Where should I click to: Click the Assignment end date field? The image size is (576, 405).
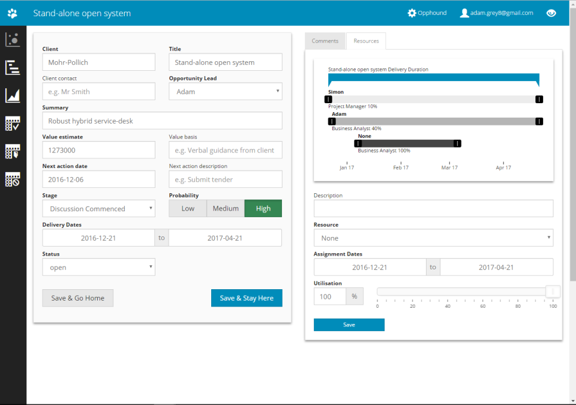click(496, 267)
